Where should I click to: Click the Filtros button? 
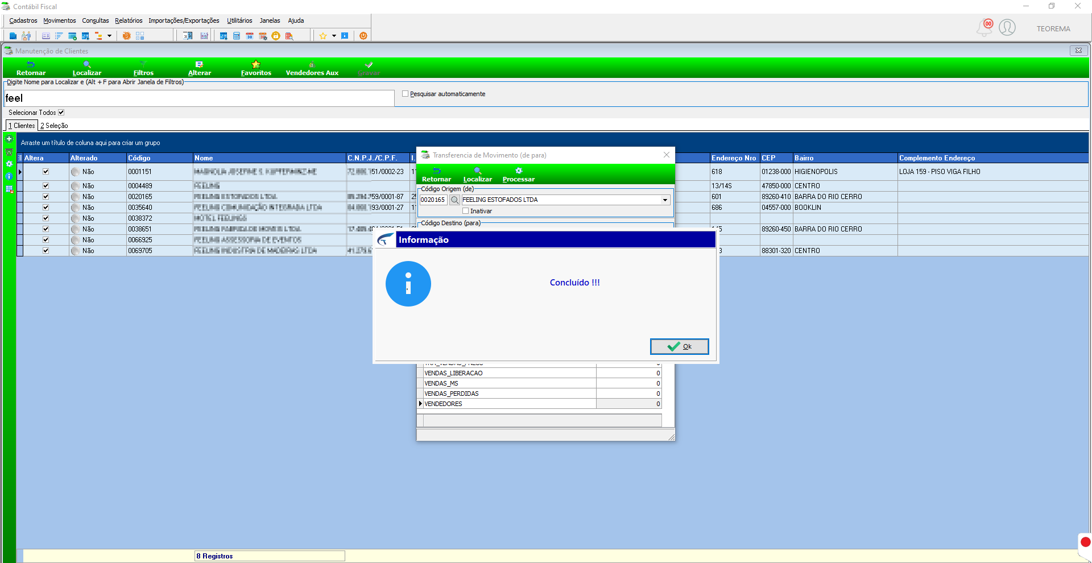(143, 68)
